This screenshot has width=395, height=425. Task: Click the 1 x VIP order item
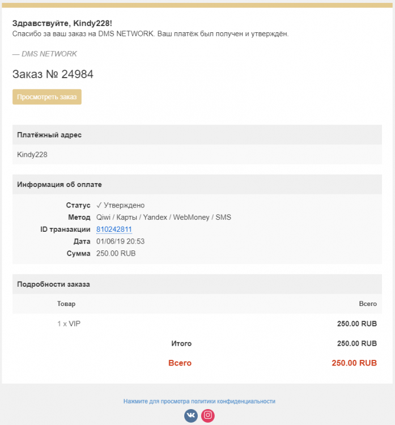[x=69, y=324]
